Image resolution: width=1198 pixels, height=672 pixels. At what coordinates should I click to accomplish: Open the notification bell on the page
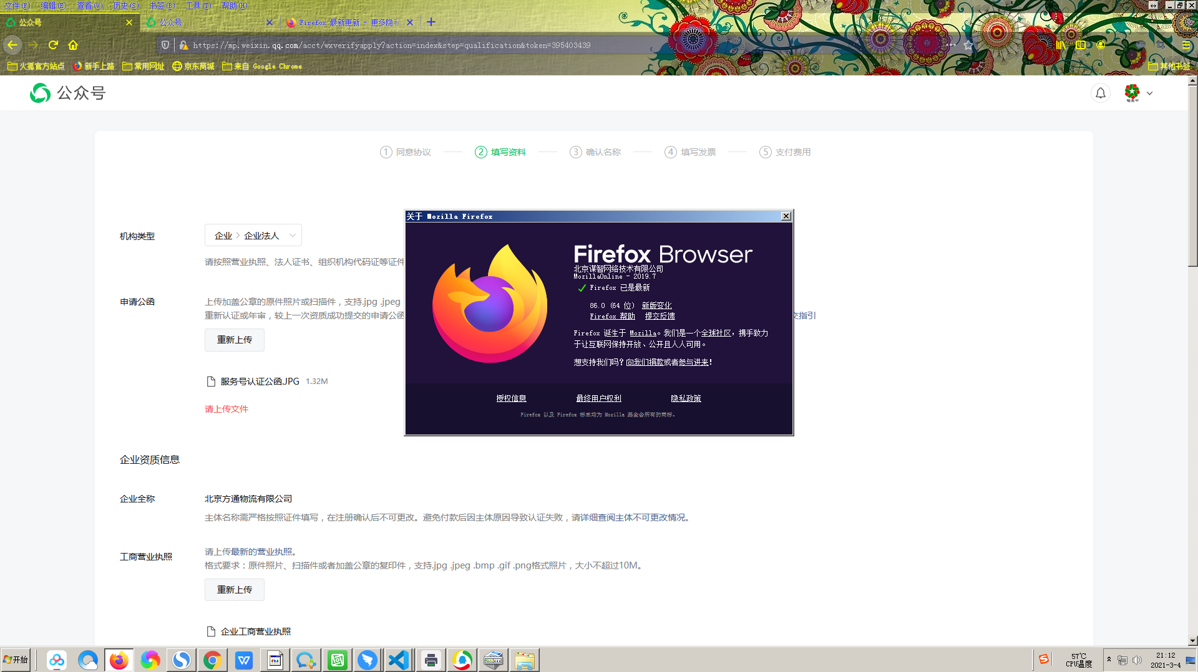click(x=1101, y=93)
